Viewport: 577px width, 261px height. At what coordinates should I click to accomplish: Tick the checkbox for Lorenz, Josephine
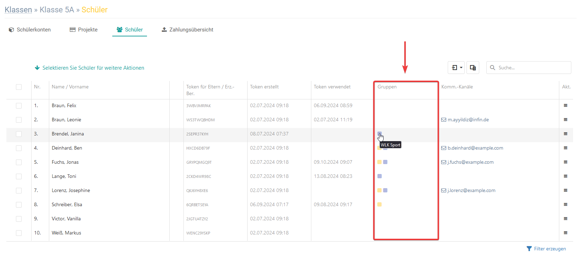[x=19, y=191]
